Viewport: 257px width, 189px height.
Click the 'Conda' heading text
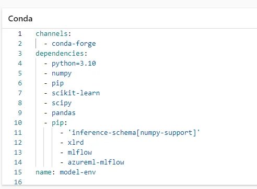click(20, 19)
